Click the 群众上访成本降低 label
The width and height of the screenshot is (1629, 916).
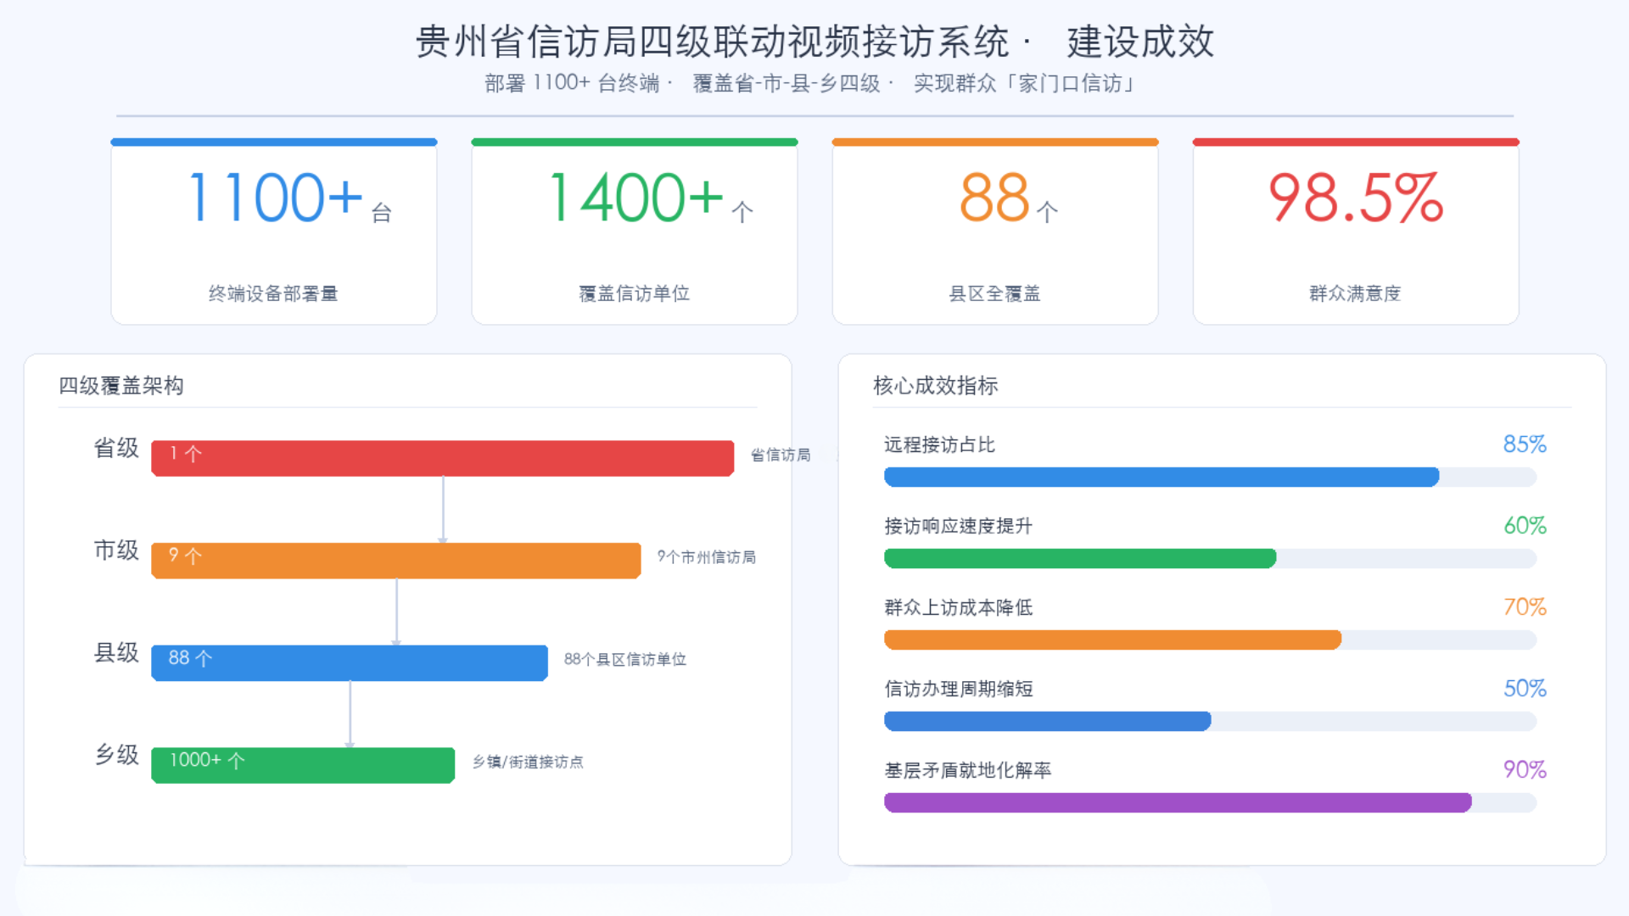(958, 607)
